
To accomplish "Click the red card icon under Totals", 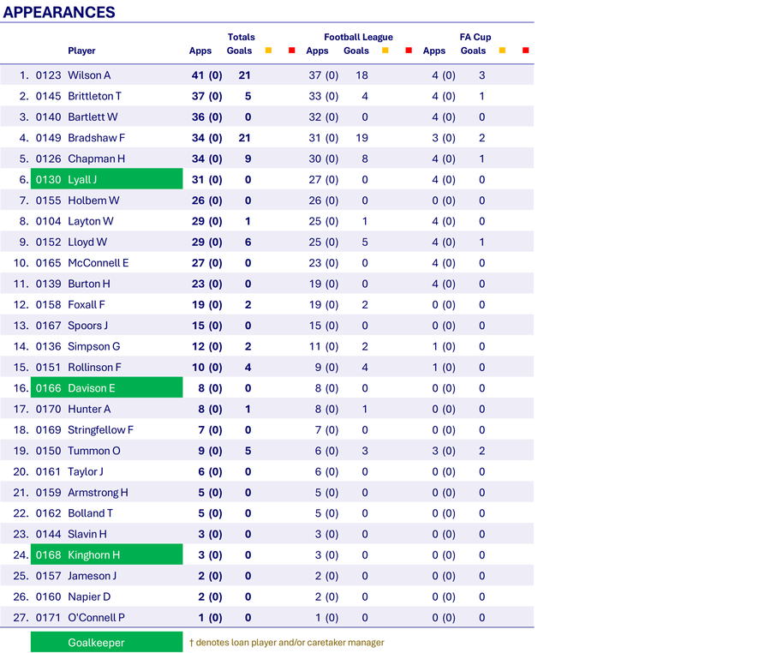I will point(291,51).
